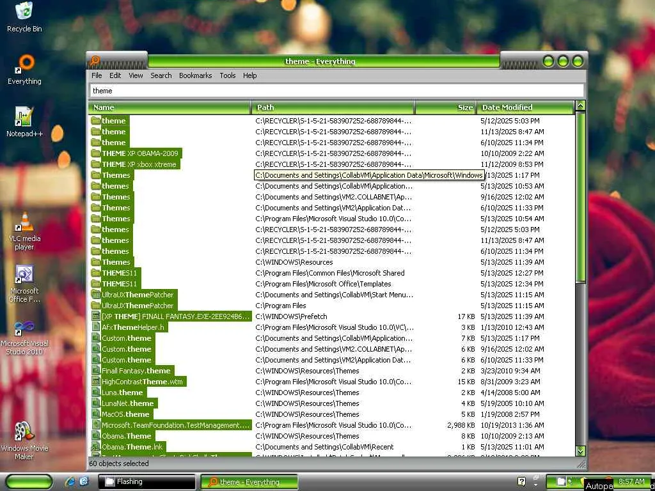Screen dimensions: 655x491
Task: Click the help question mark tray icon
Action: click(x=521, y=481)
